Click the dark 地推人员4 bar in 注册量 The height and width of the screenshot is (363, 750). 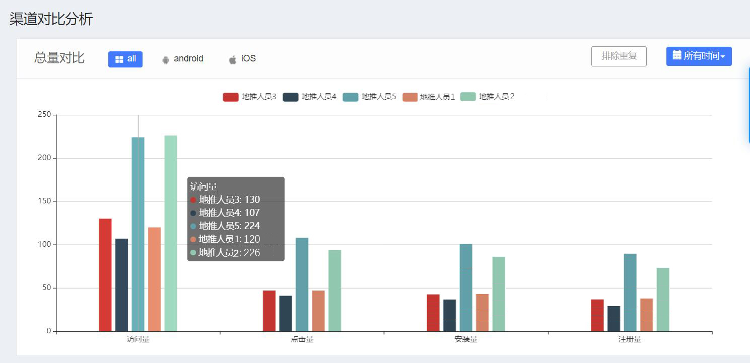coord(613,319)
